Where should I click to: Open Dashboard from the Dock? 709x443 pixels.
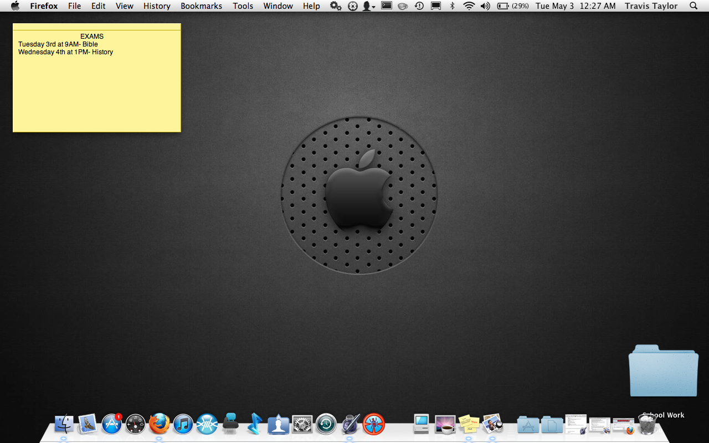tap(136, 424)
